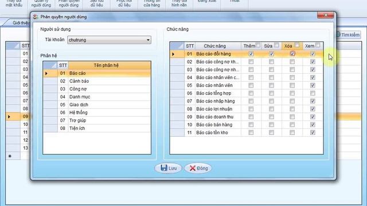Select the Báo cáo nhân viên c... row
The image size is (367, 206).
click(x=247, y=78)
